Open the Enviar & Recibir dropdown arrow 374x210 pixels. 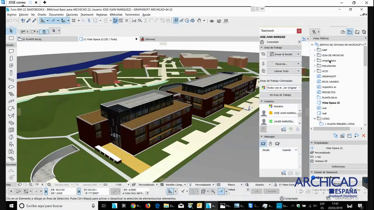(x=298, y=54)
